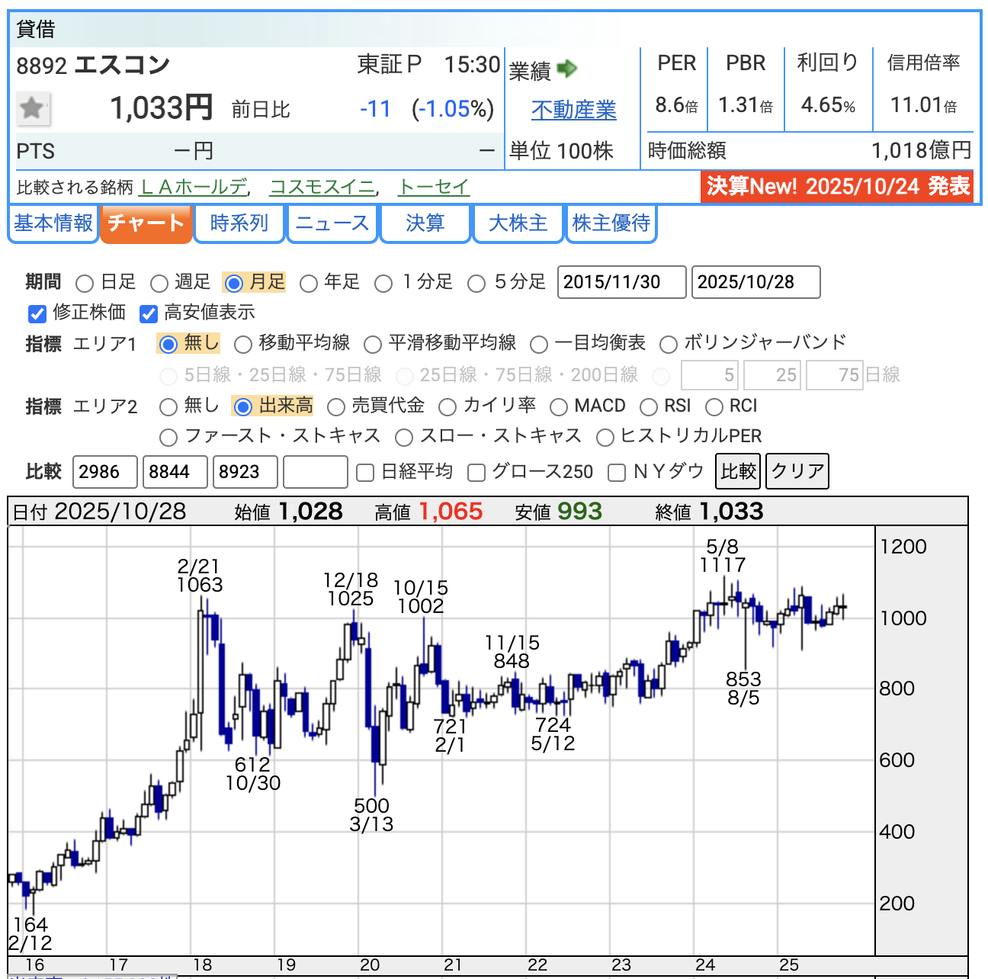Image resolution: width=988 pixels, height=979 pixels.
Task: Toggle the 高安値表示 checkbox
Action: pos(149,313)
